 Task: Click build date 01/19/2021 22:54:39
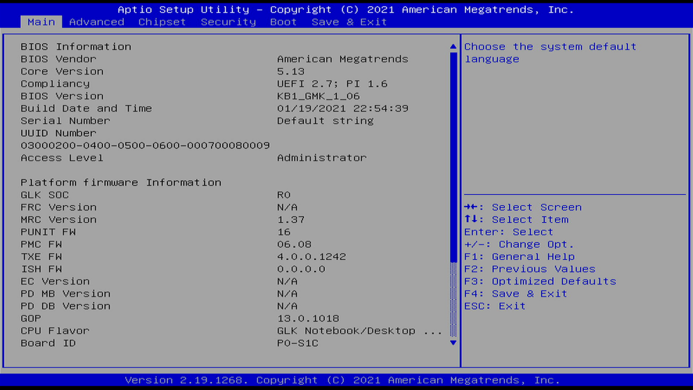coord(342,108)
